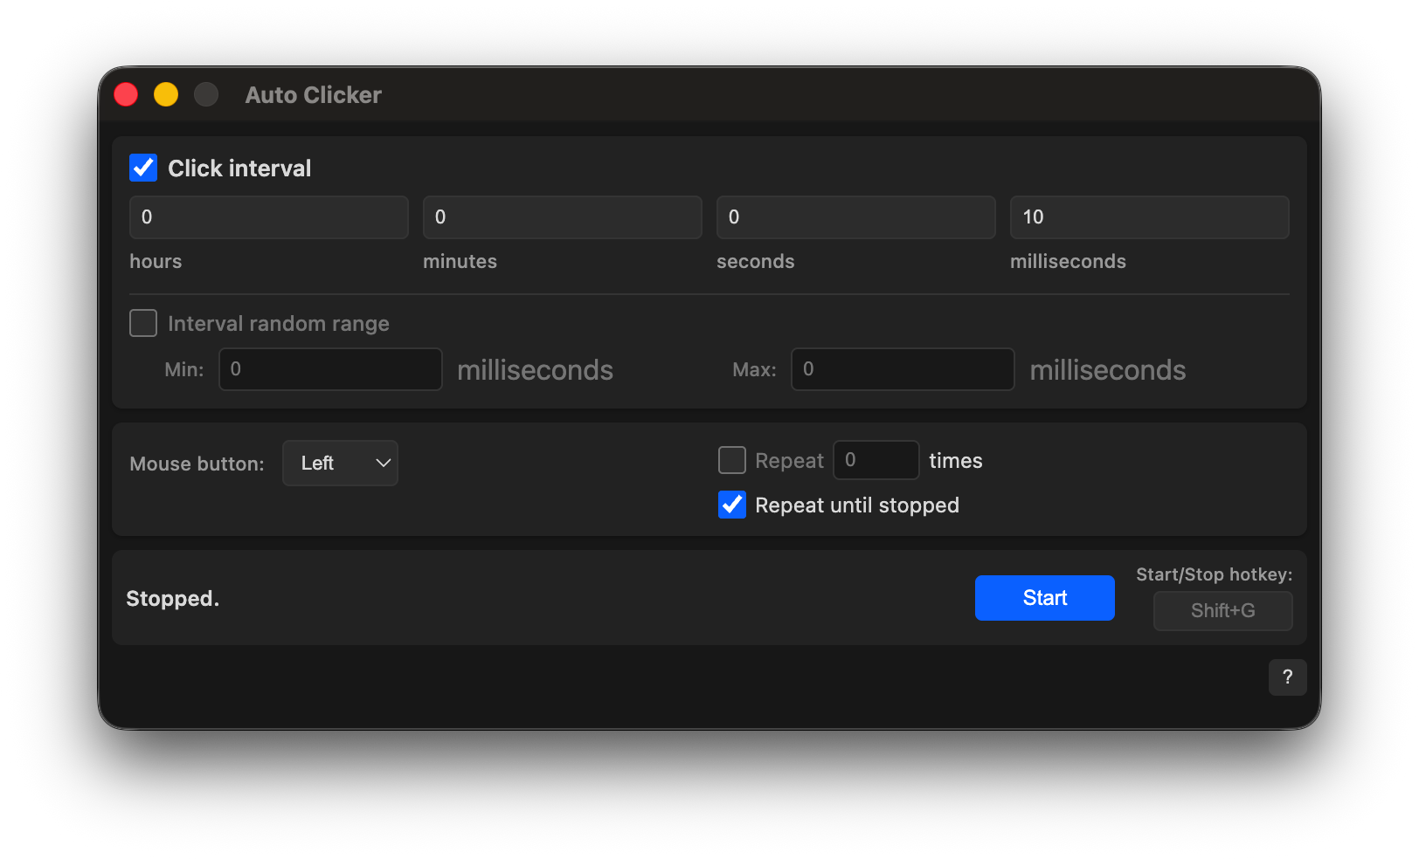Screen dimensions: 1419x859
Task: Enable the Interval random range checkbox
Action: (x=143, y=323)
